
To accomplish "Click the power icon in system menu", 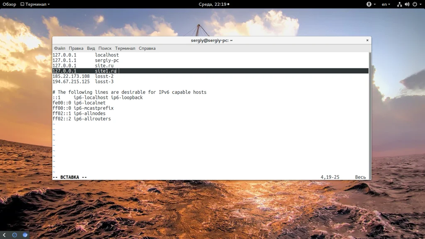I will click(x=415, y=4).
